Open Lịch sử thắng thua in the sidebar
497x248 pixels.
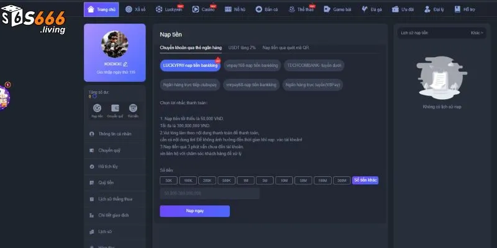(114, 199)
